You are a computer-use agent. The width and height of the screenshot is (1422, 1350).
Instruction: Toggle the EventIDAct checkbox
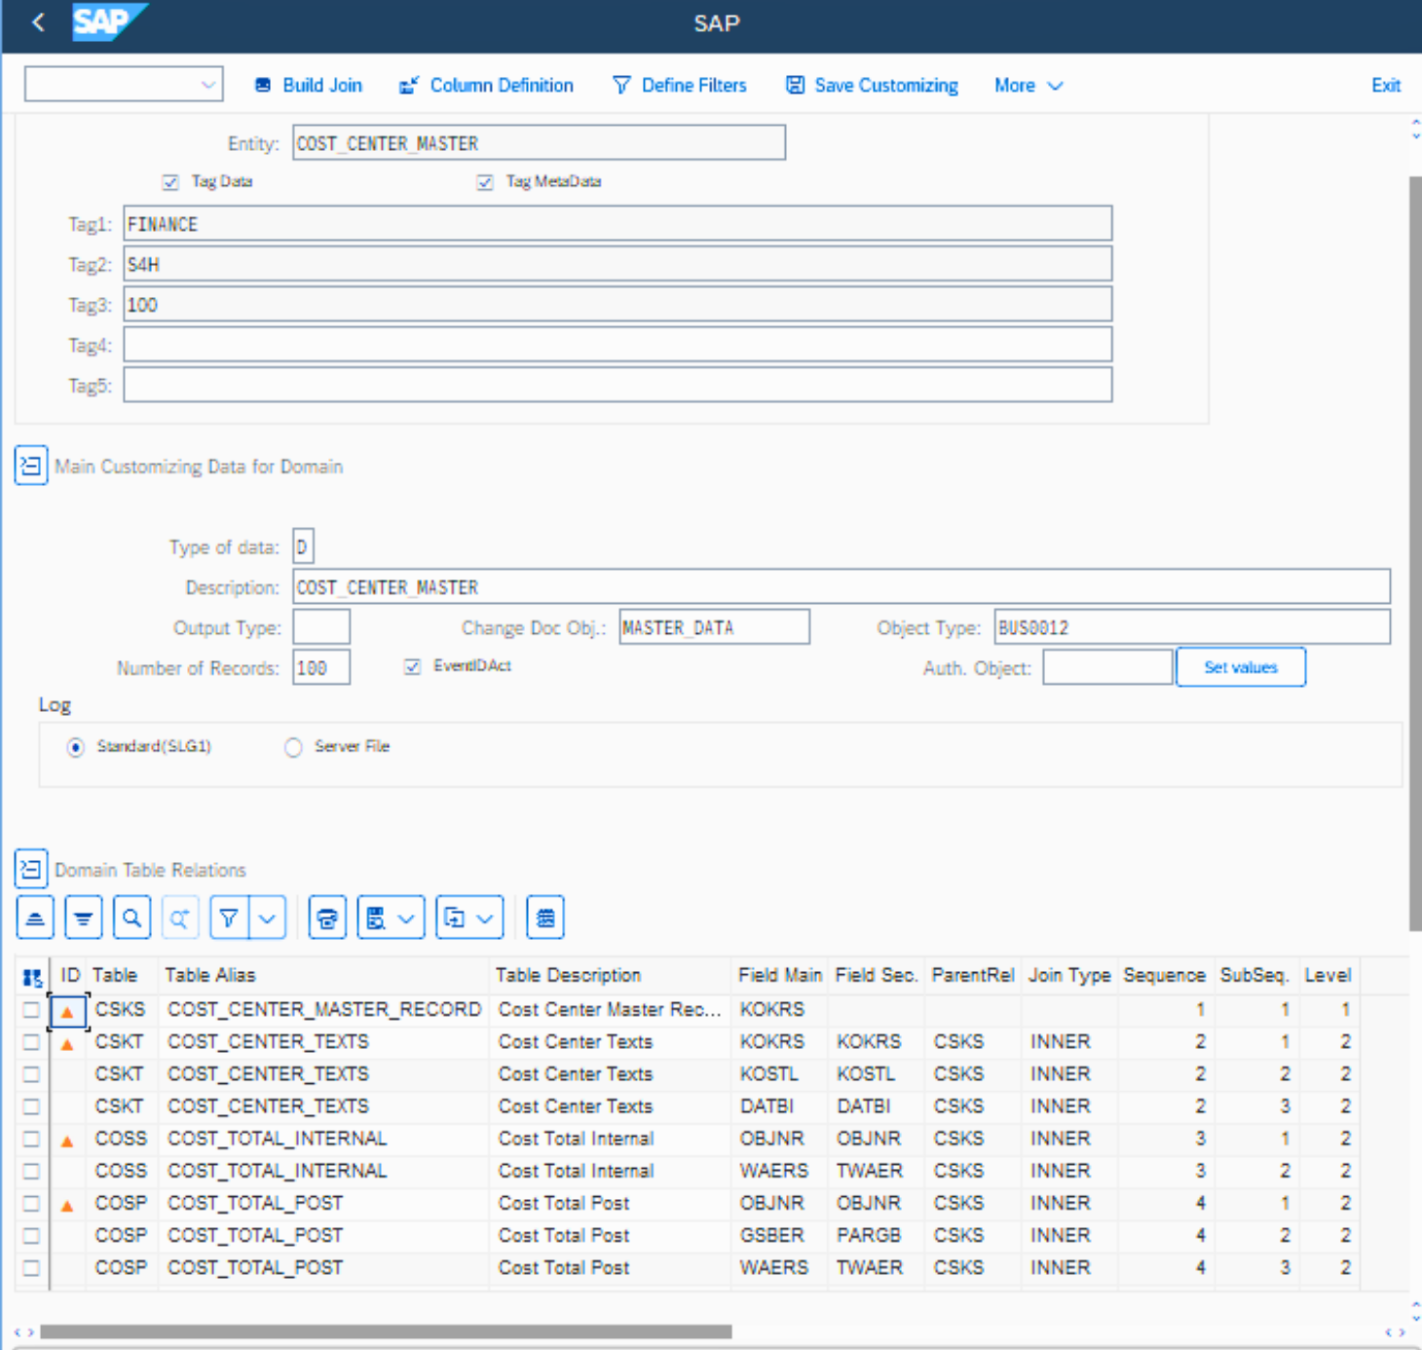[412, 666]
